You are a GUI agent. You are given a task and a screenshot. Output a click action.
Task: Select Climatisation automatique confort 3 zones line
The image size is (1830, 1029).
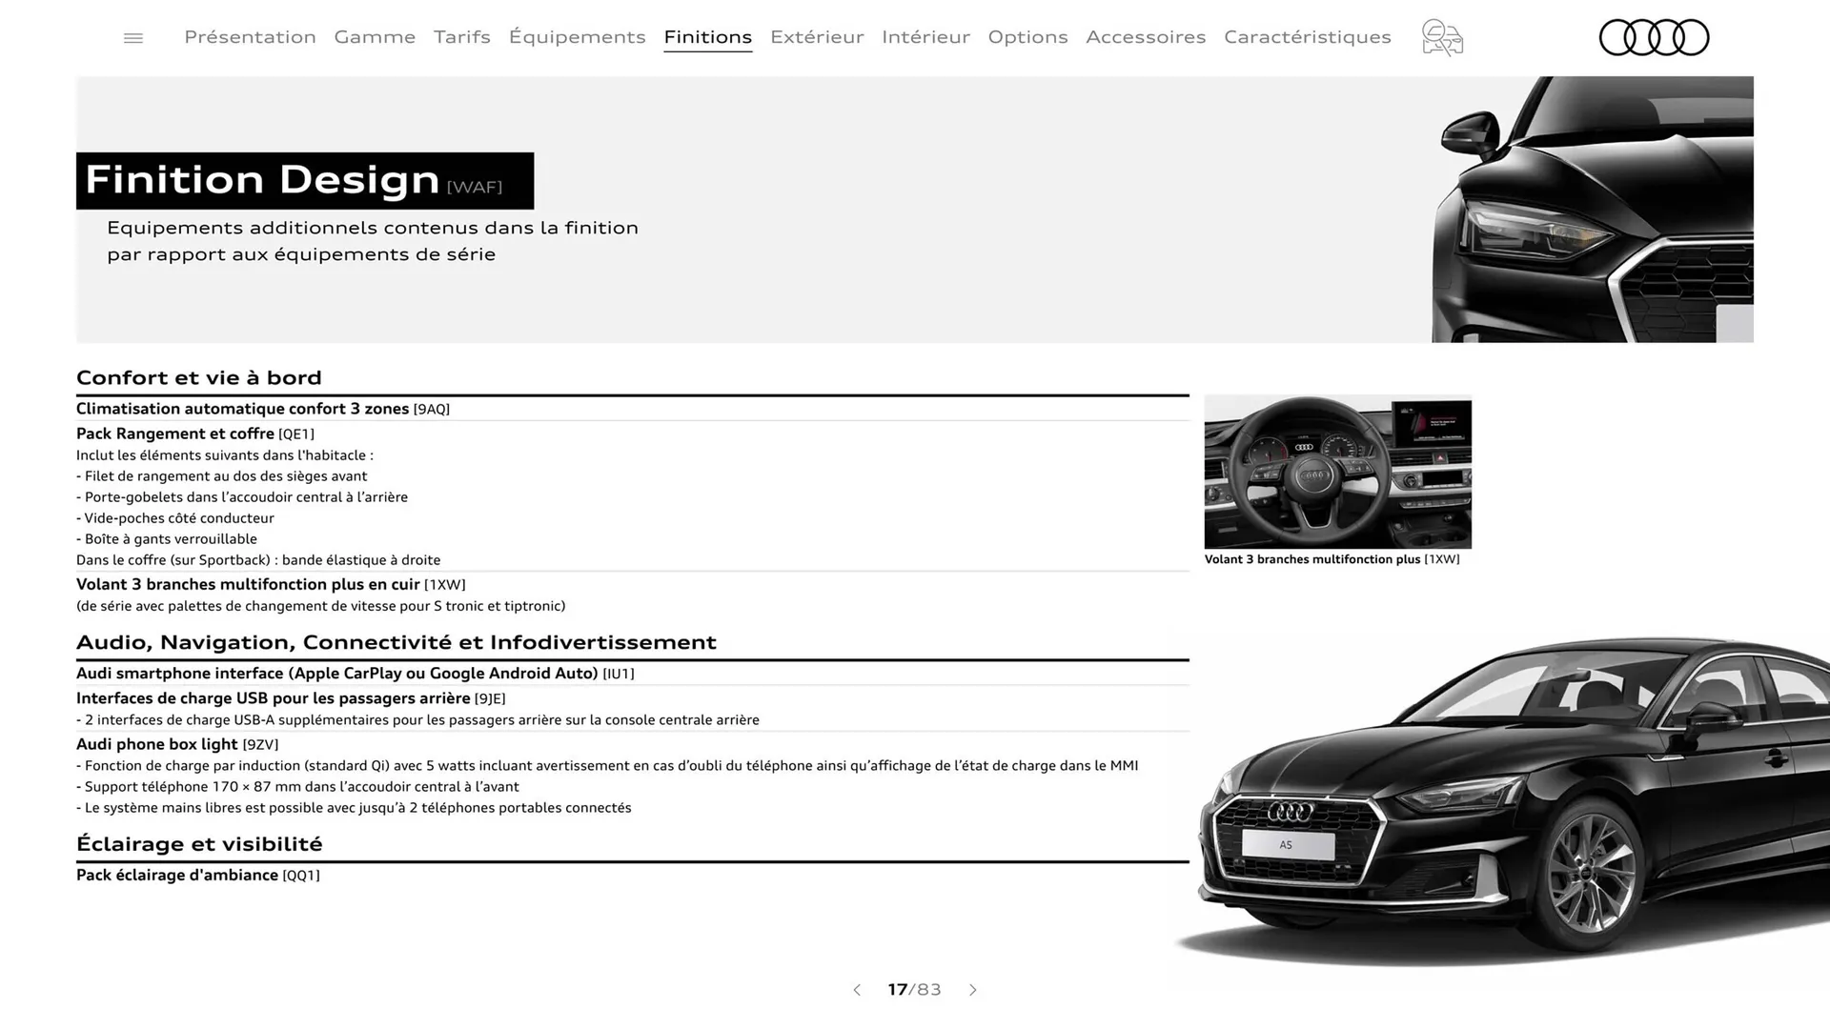click(263, 409)
